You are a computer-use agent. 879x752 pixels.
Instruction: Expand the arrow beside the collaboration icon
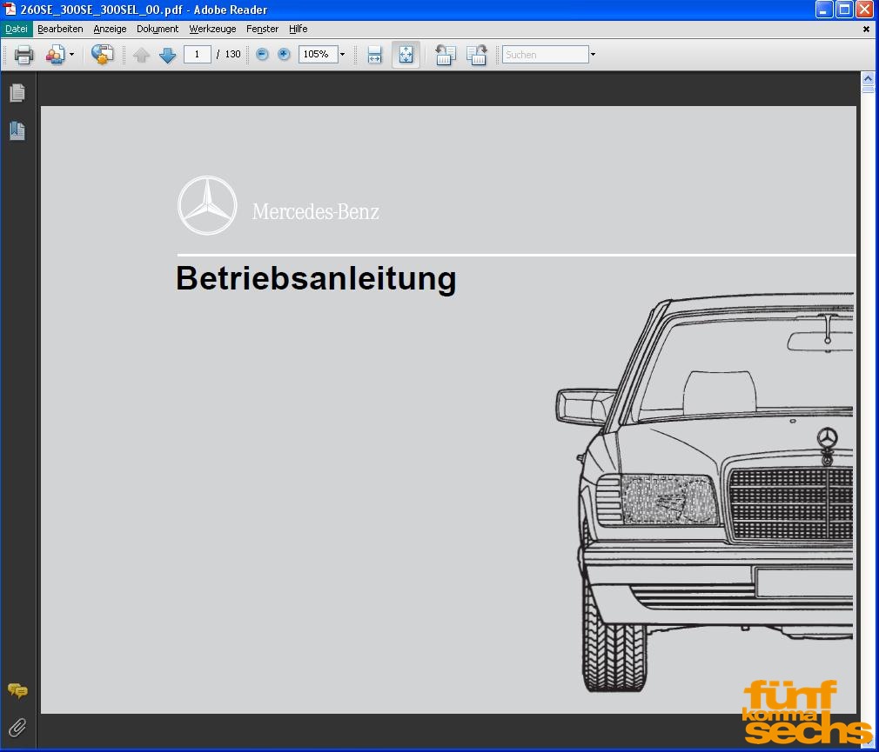pyautogui.click(x=71, y=55)
